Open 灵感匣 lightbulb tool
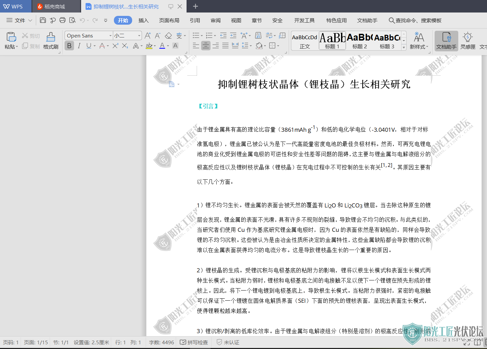Image resolution: width=487 pixels, height=349 pixels. (x=468, y=41)
